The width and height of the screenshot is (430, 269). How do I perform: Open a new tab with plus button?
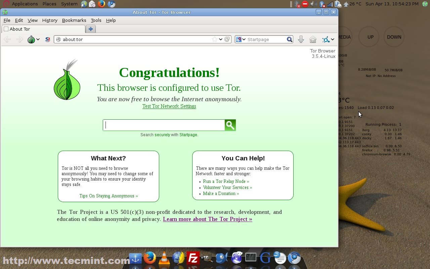pos(91,29)
